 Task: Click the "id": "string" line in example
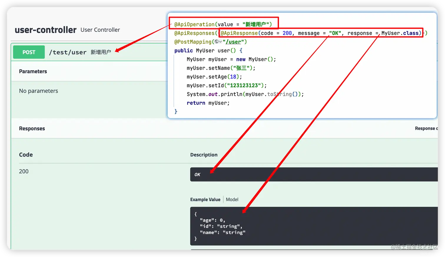pyautogui.click(x=221, y=226)
